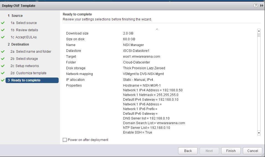Click 'NTP Server List = 192.168.0.10'
Screen dimensions: 265x157
(147, 128)
